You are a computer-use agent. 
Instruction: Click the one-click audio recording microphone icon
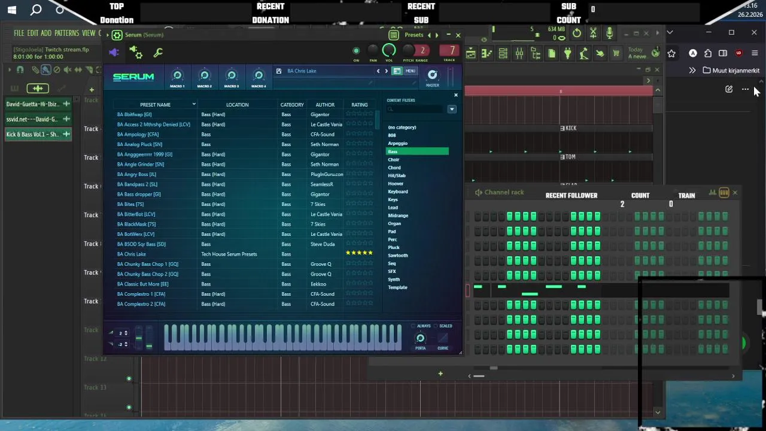point(609,34)
